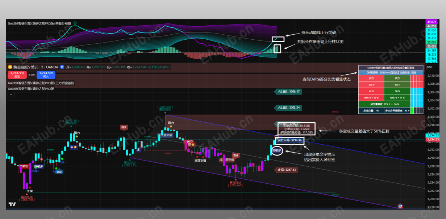Click the 实价入场: 3294.36 label
The height and width of the screenshot is (219, 446).
point(289,140)
